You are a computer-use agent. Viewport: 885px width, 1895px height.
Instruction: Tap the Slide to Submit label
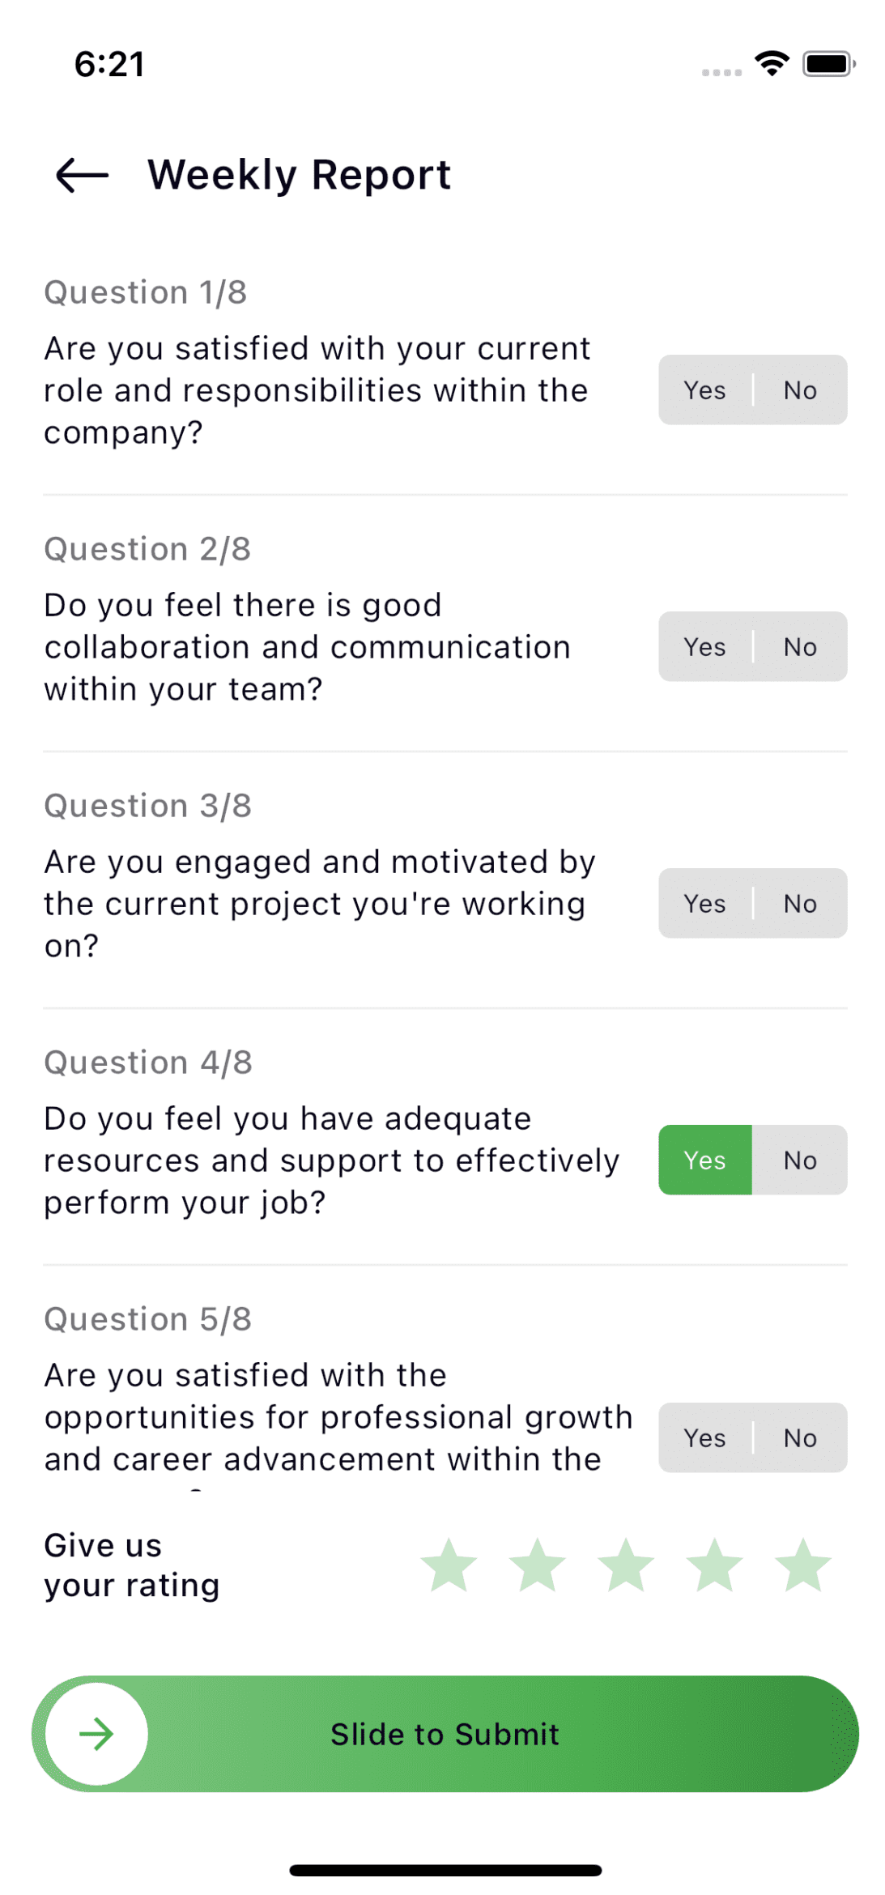(445, 1735)
